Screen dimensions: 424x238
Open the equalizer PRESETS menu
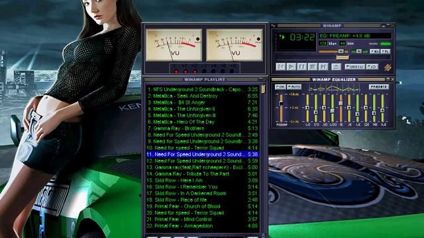coord(378,87)
